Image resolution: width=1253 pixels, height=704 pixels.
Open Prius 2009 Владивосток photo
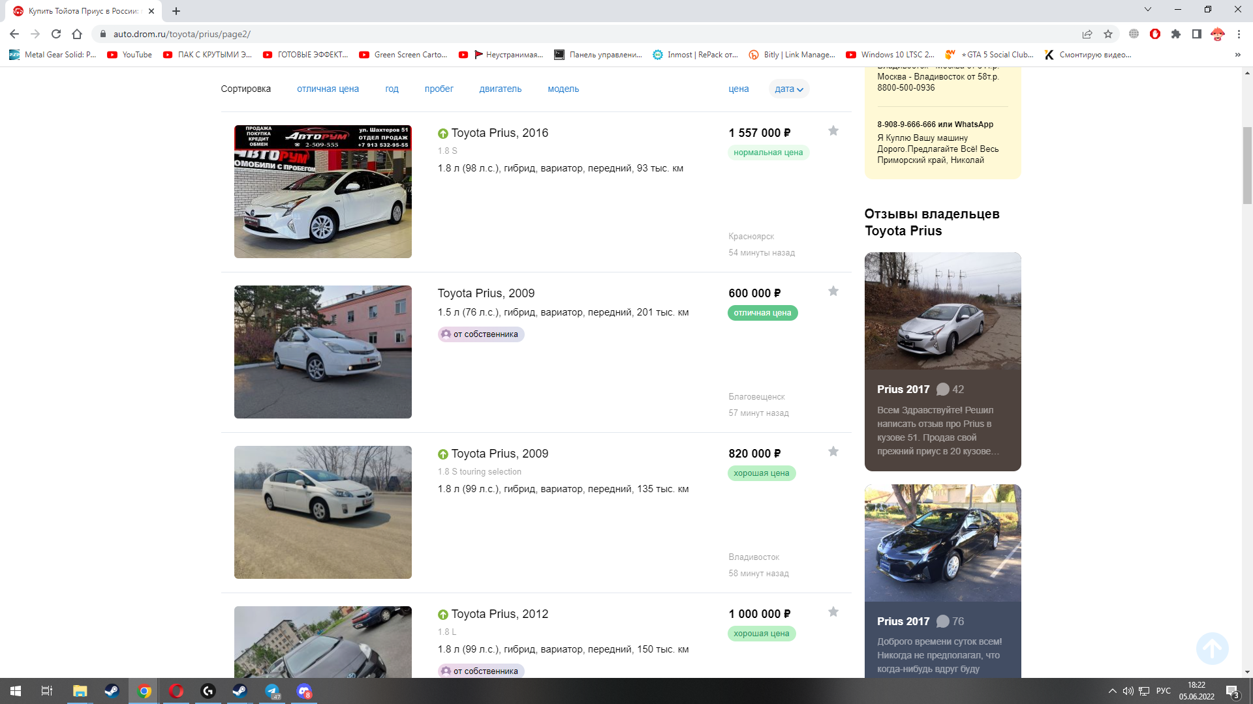[x=323, y=512]
